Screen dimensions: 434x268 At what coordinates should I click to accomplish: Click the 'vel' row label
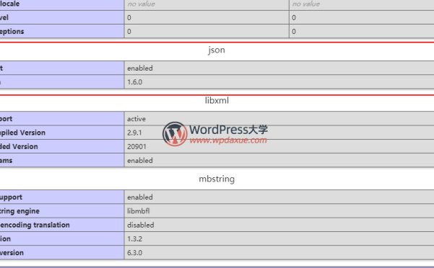coord(4,18)
